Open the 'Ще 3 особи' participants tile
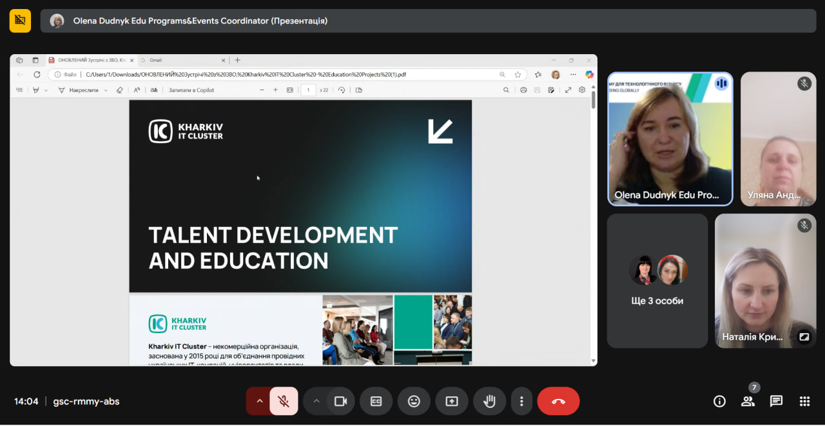The height and width of the screenshot is (426, 825). [657, 281]
